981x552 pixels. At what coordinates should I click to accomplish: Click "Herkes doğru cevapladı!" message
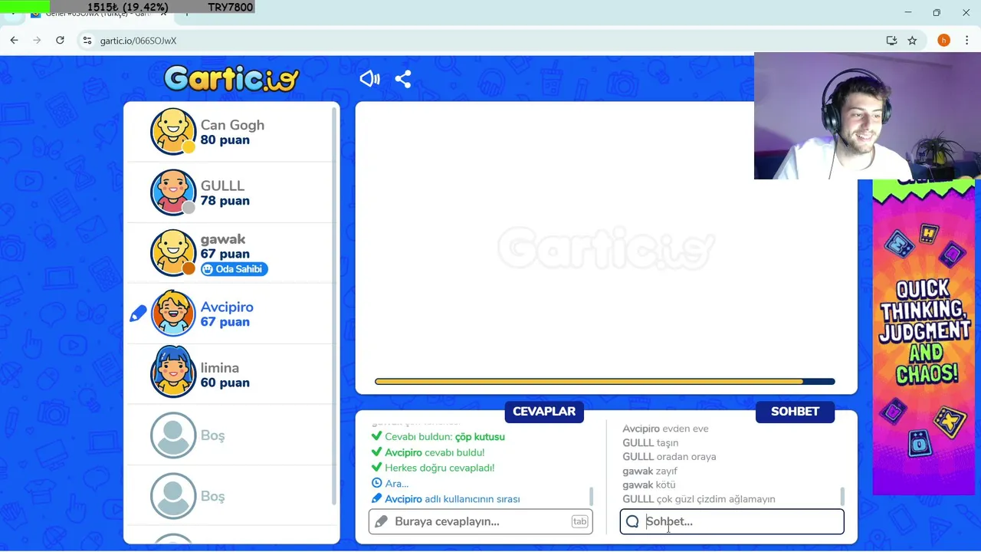click(x=439, y=468)
